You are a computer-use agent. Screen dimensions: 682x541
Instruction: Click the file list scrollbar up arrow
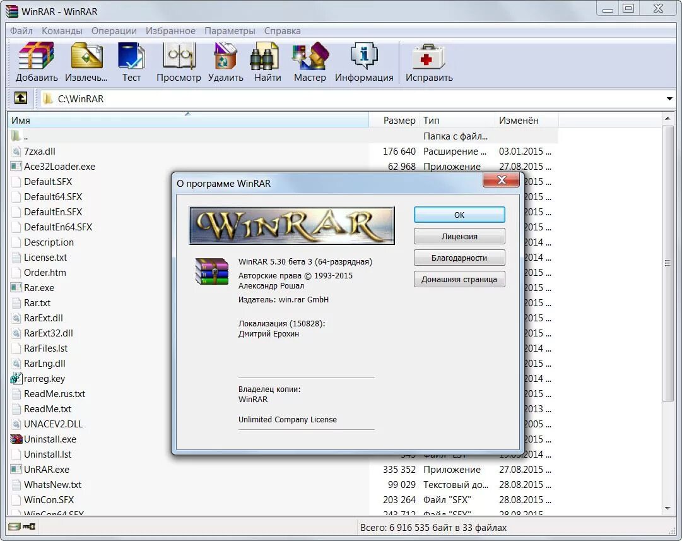[667, 119]
